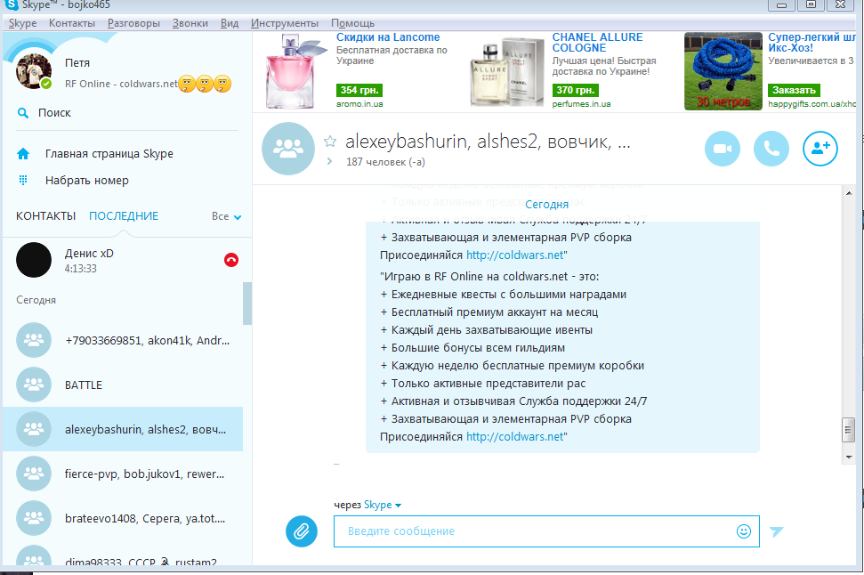Select the +79033669851, akon41k conversation

pyautogui.click(x=123, y=340)
